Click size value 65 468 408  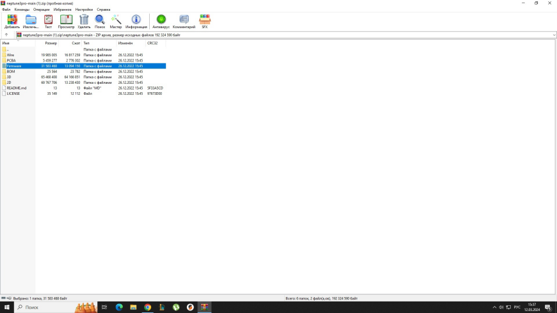point(49,77)
